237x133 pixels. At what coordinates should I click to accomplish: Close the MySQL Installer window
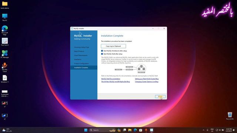point(164,28)
